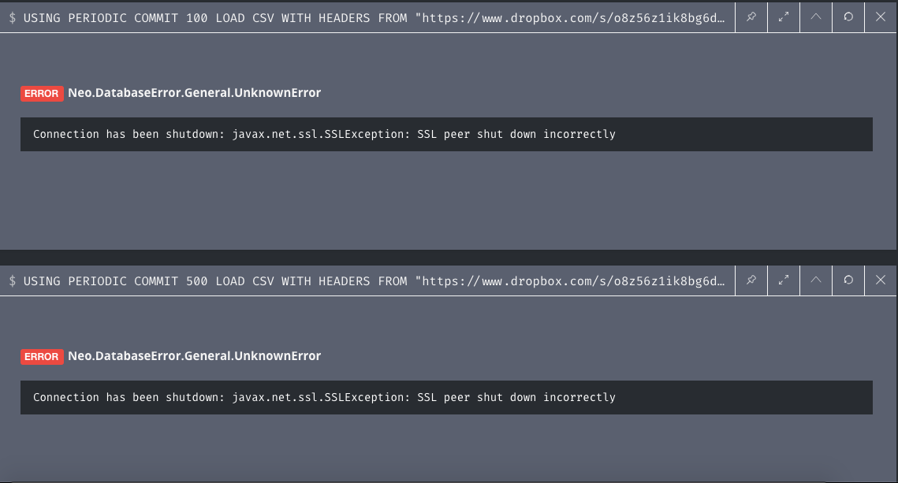The width and height of the screenshot is (898, 483).
Task: Click the dollar prompt of the bottom editor
Action: coord(11,281)
